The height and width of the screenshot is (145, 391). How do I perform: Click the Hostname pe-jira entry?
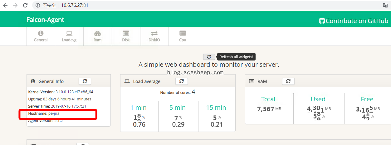[44, 114]
